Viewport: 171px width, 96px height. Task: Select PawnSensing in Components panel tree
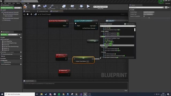7,20
